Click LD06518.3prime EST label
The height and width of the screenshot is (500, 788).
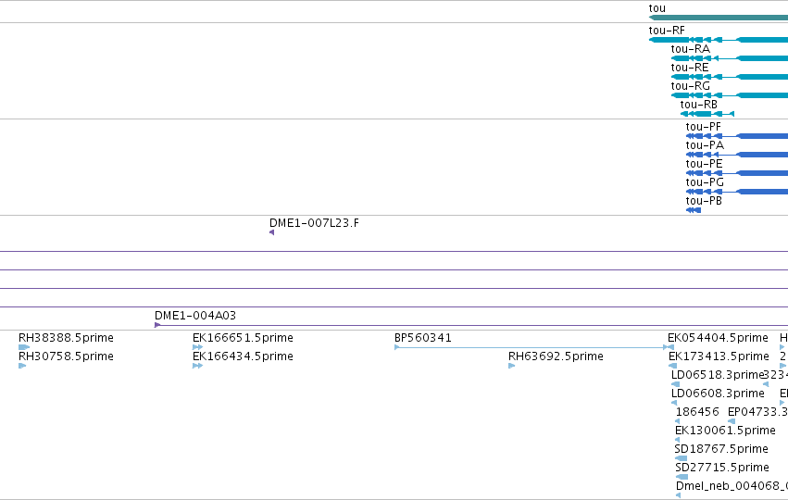tap(718, 375)
